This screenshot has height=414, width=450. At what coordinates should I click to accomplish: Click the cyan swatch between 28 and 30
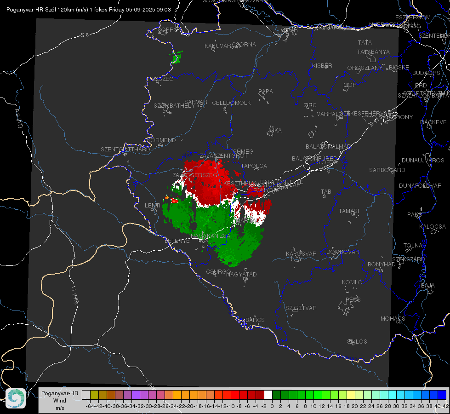click(393, 395)
